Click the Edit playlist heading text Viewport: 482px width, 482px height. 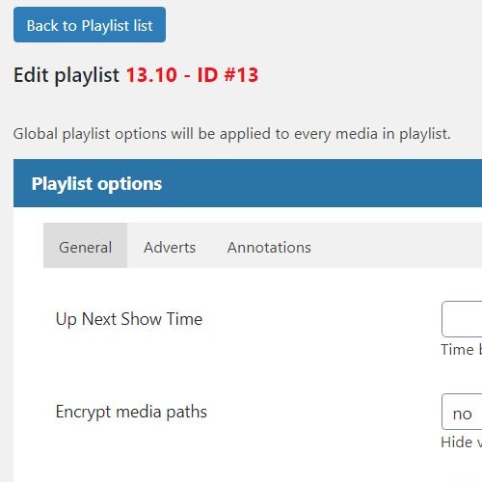(67, 75)
